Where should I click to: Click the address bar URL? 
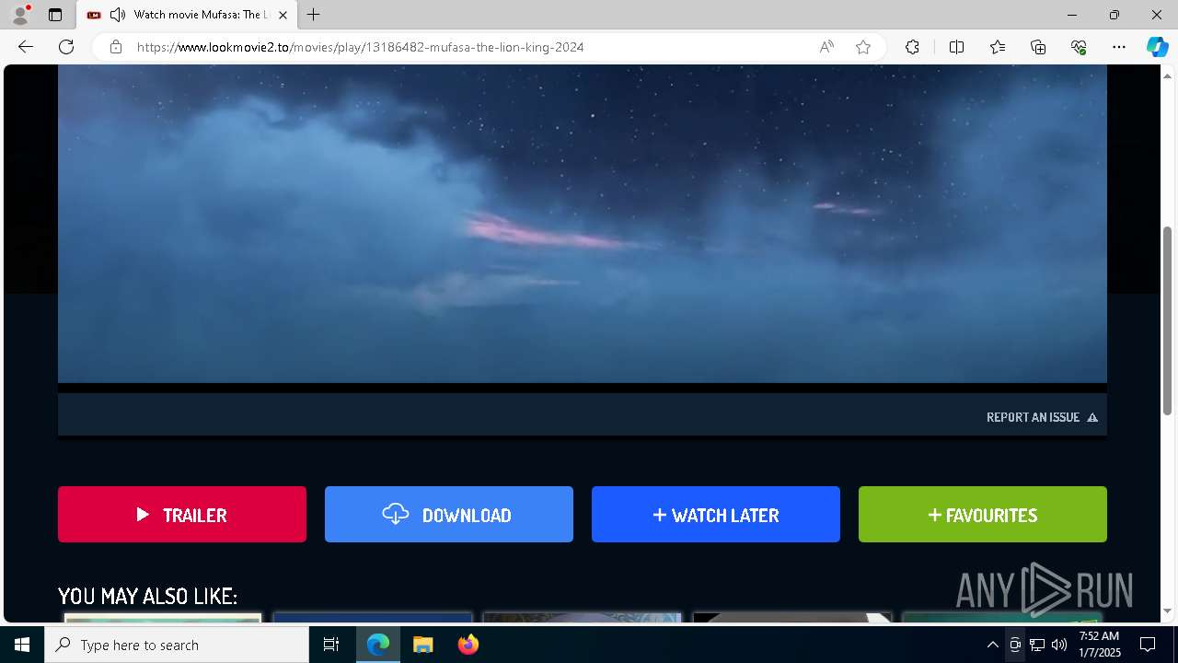[360, 47]
